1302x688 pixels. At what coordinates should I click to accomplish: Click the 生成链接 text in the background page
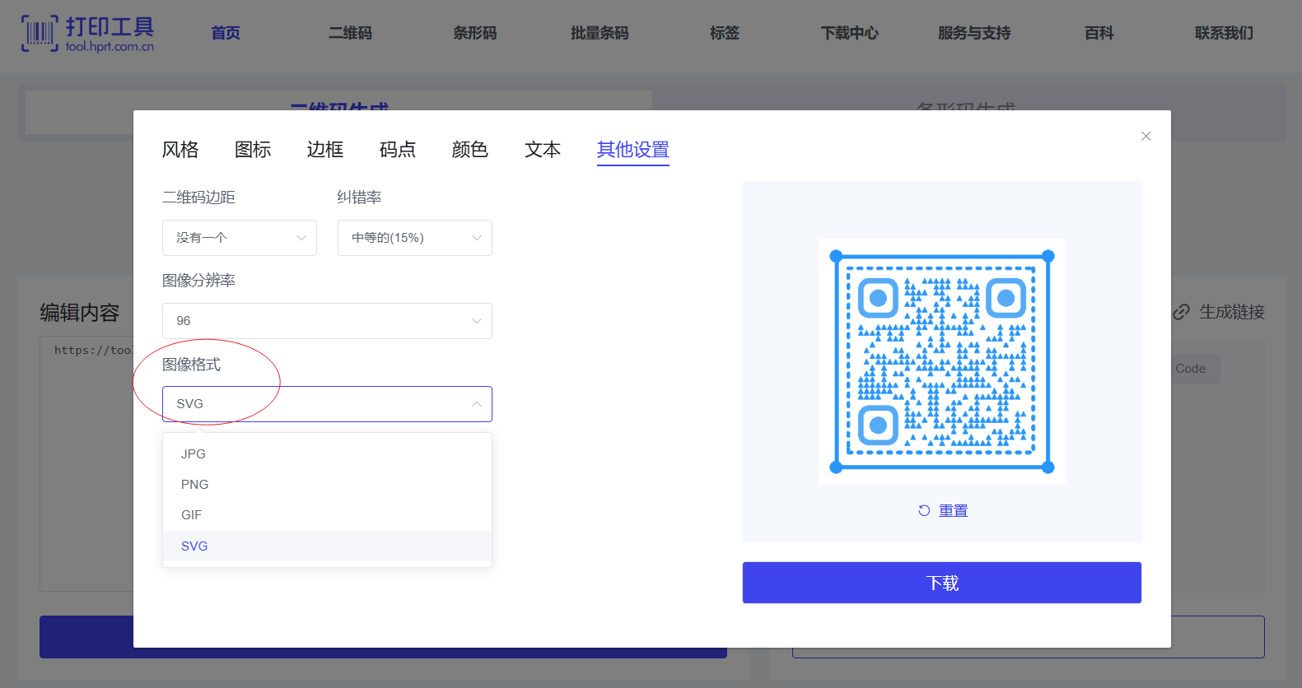coord(1232,312)
